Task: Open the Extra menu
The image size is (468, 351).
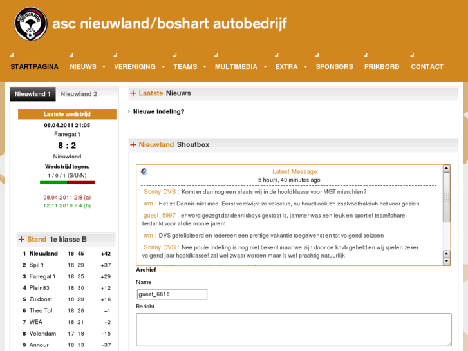Action: pos(286,66)
